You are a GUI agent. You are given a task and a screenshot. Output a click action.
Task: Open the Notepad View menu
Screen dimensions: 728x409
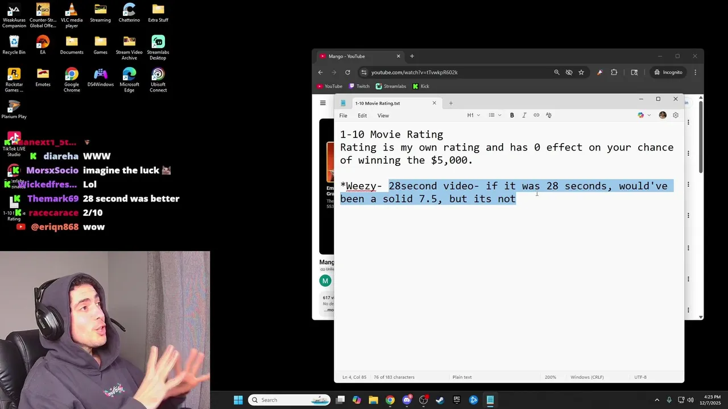coord(383,115)
